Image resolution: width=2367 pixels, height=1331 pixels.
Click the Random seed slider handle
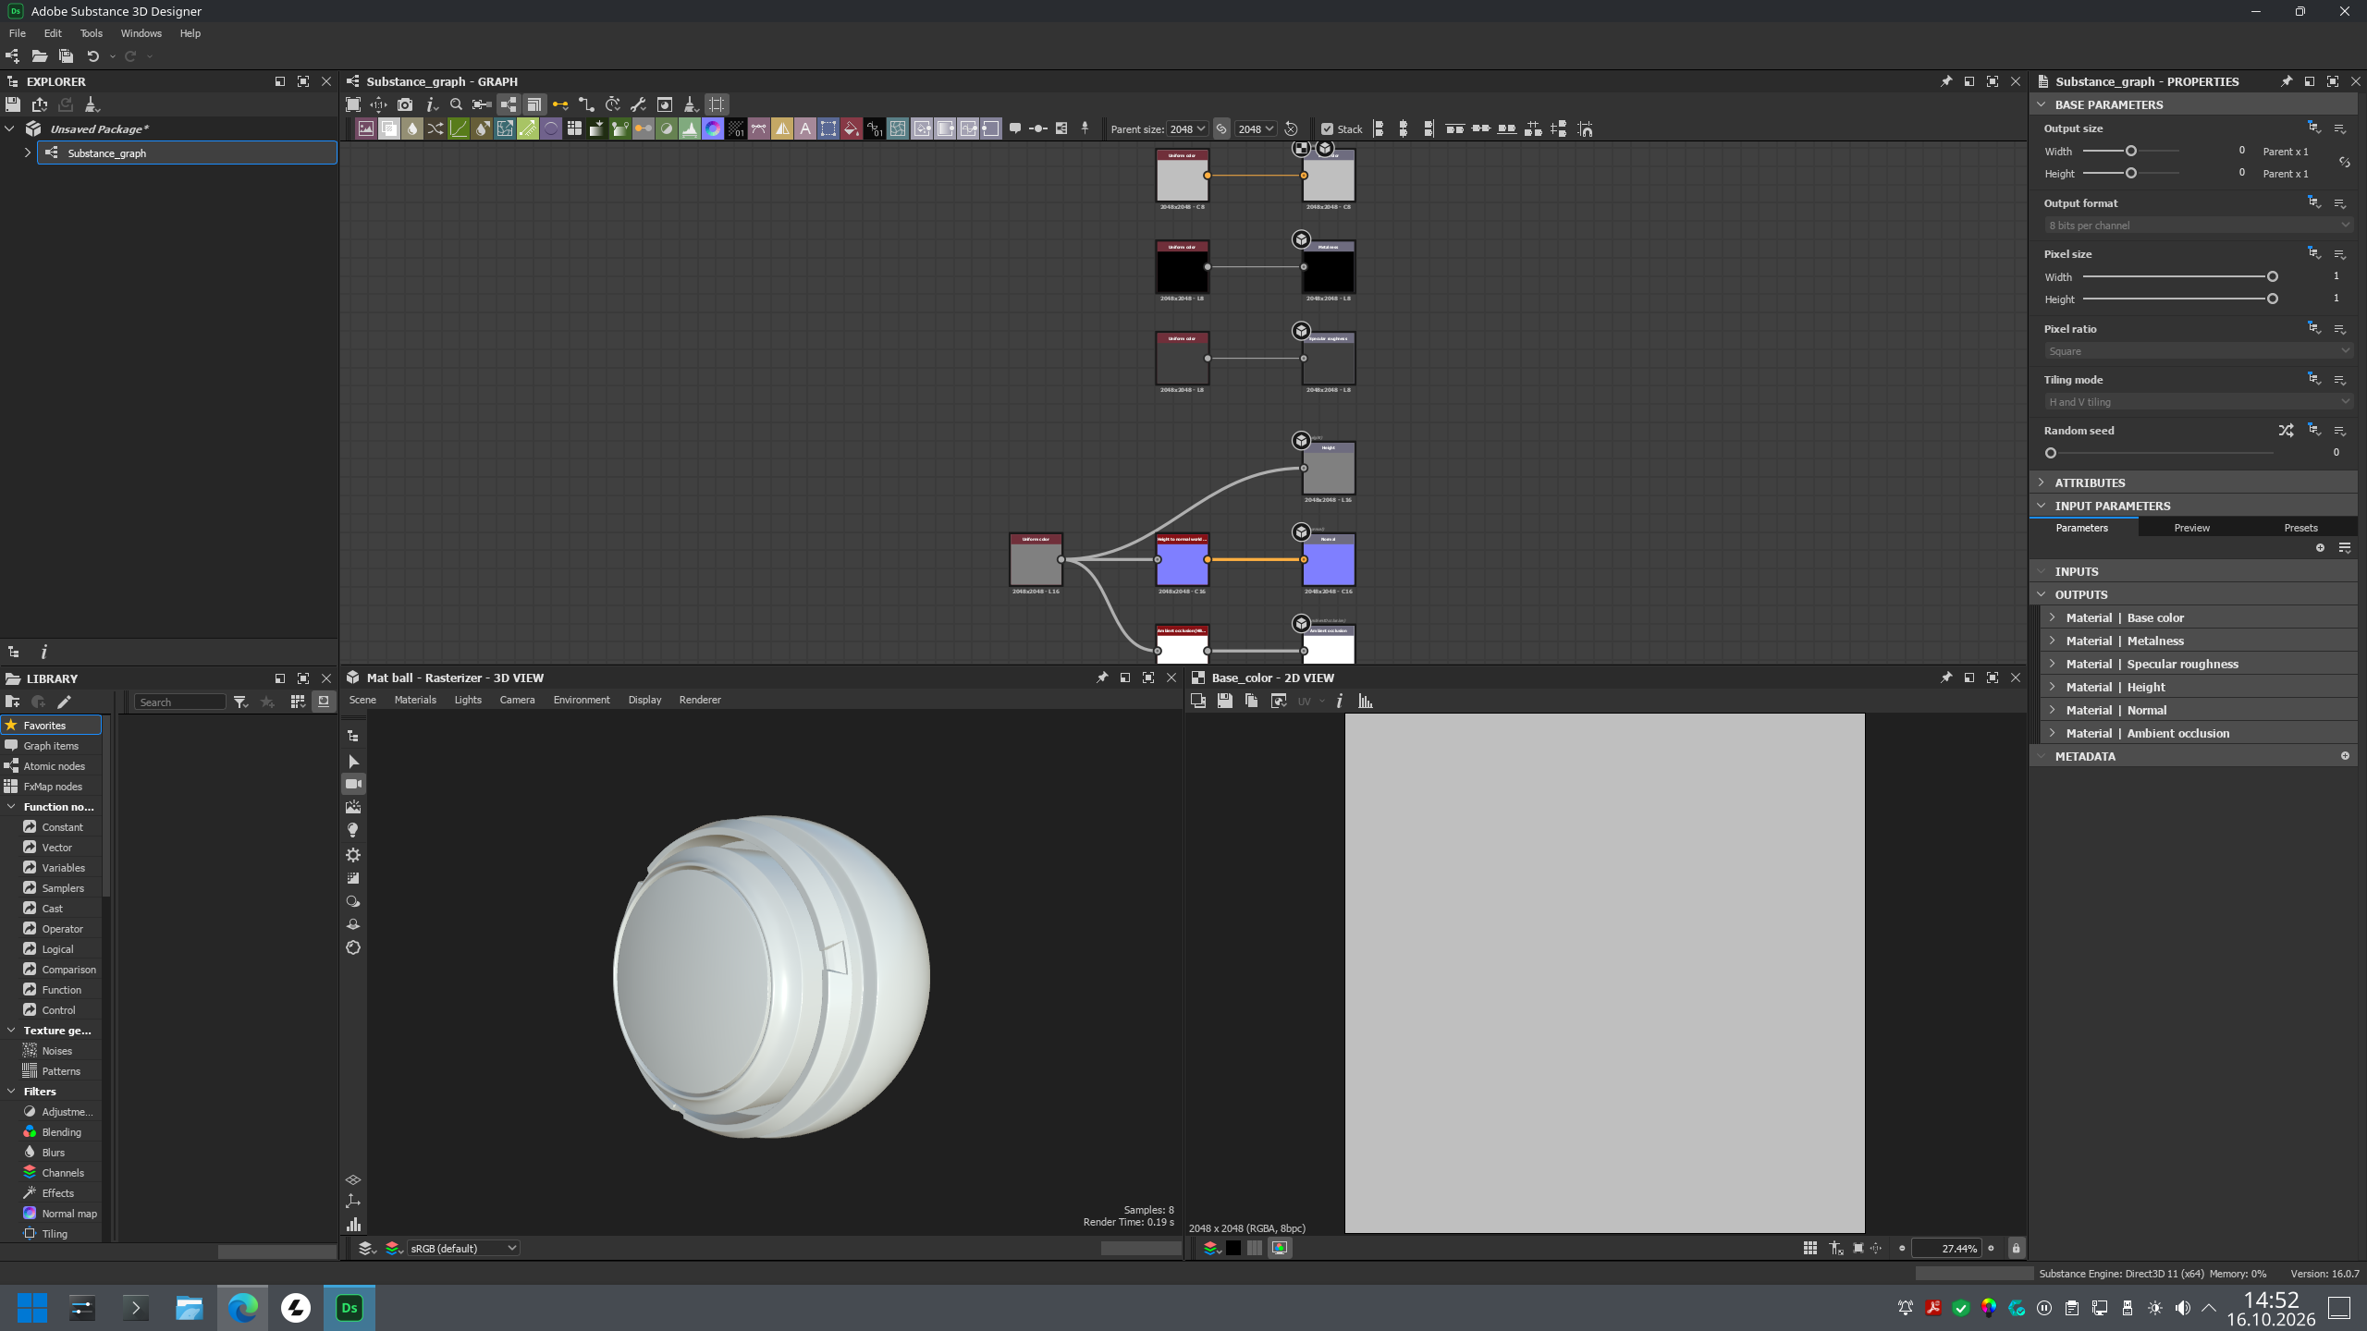pos(2051,453)
